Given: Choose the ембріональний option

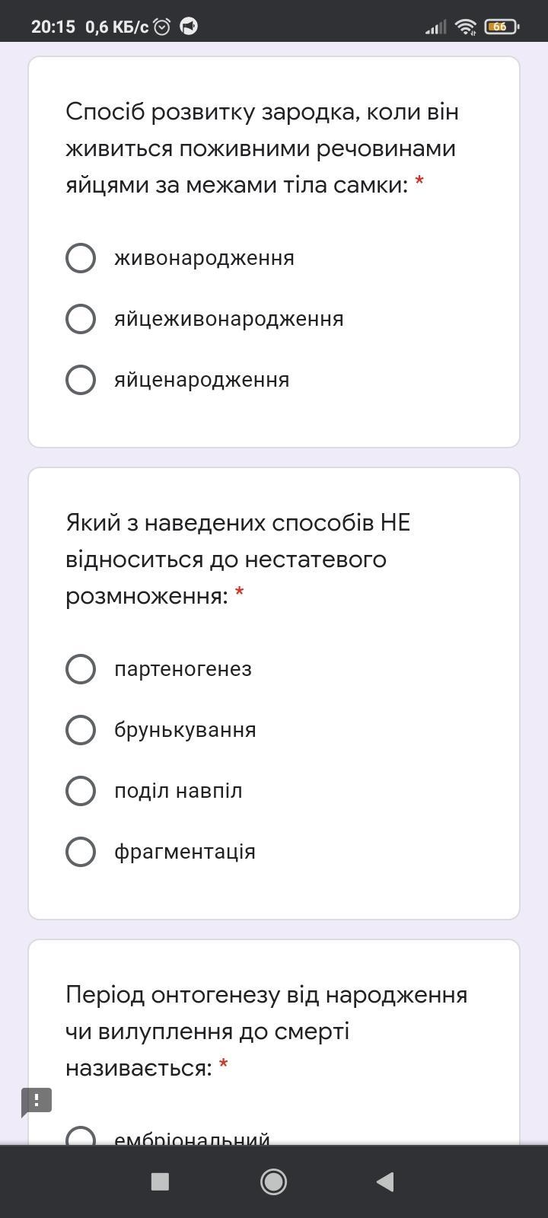Looking at the screenshot, I should point(81,1137).
